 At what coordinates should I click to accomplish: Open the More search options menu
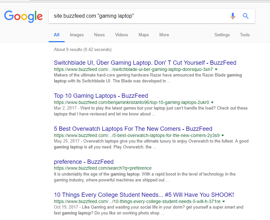164,35
